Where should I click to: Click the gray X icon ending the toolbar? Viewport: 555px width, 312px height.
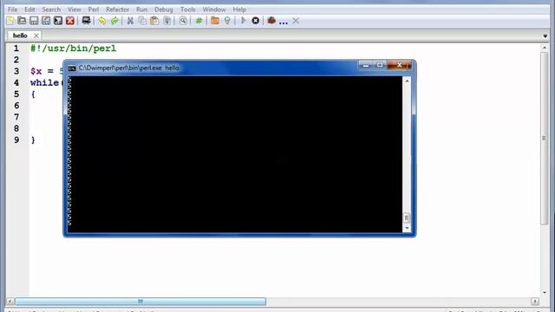296,21
